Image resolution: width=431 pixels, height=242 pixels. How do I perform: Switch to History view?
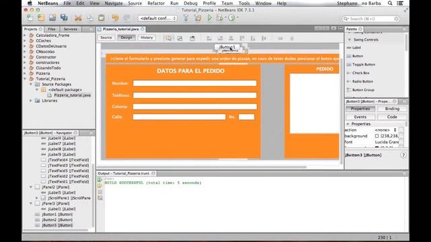coord(147,38)
